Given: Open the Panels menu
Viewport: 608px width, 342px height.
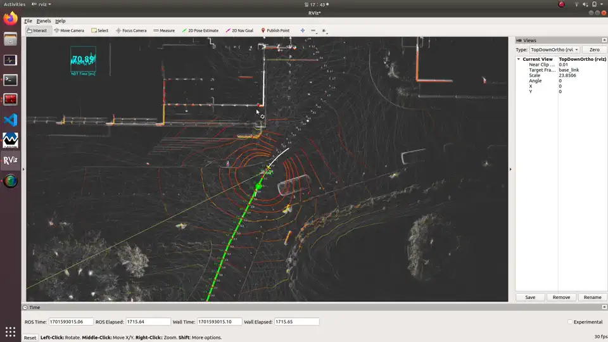Looking at the screenshot, I should click(44, 21).
